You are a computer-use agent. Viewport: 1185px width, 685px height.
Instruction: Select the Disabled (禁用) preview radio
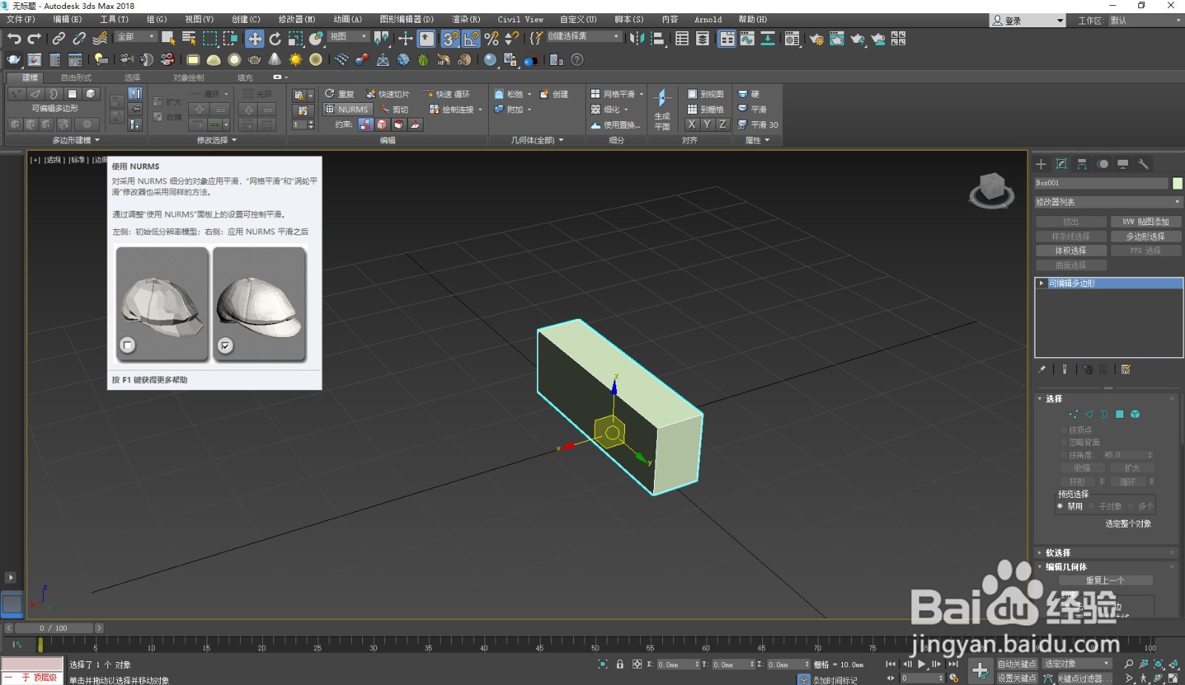tap(1061, 507)
